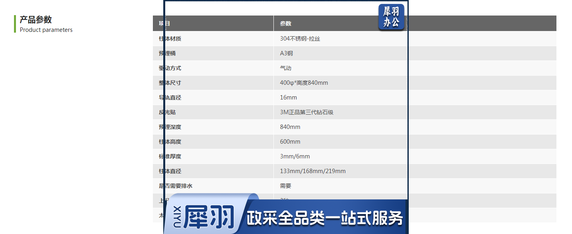Select the 气动 value cell

click(286, 68)
